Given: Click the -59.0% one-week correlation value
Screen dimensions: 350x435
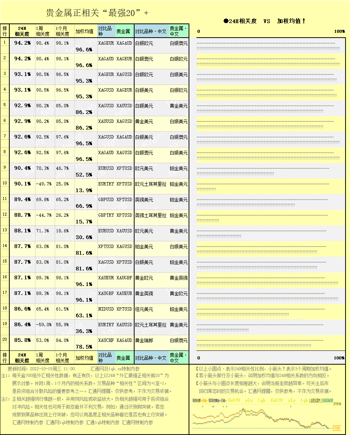Looking at the screenshot, I should tap(44, 325).
